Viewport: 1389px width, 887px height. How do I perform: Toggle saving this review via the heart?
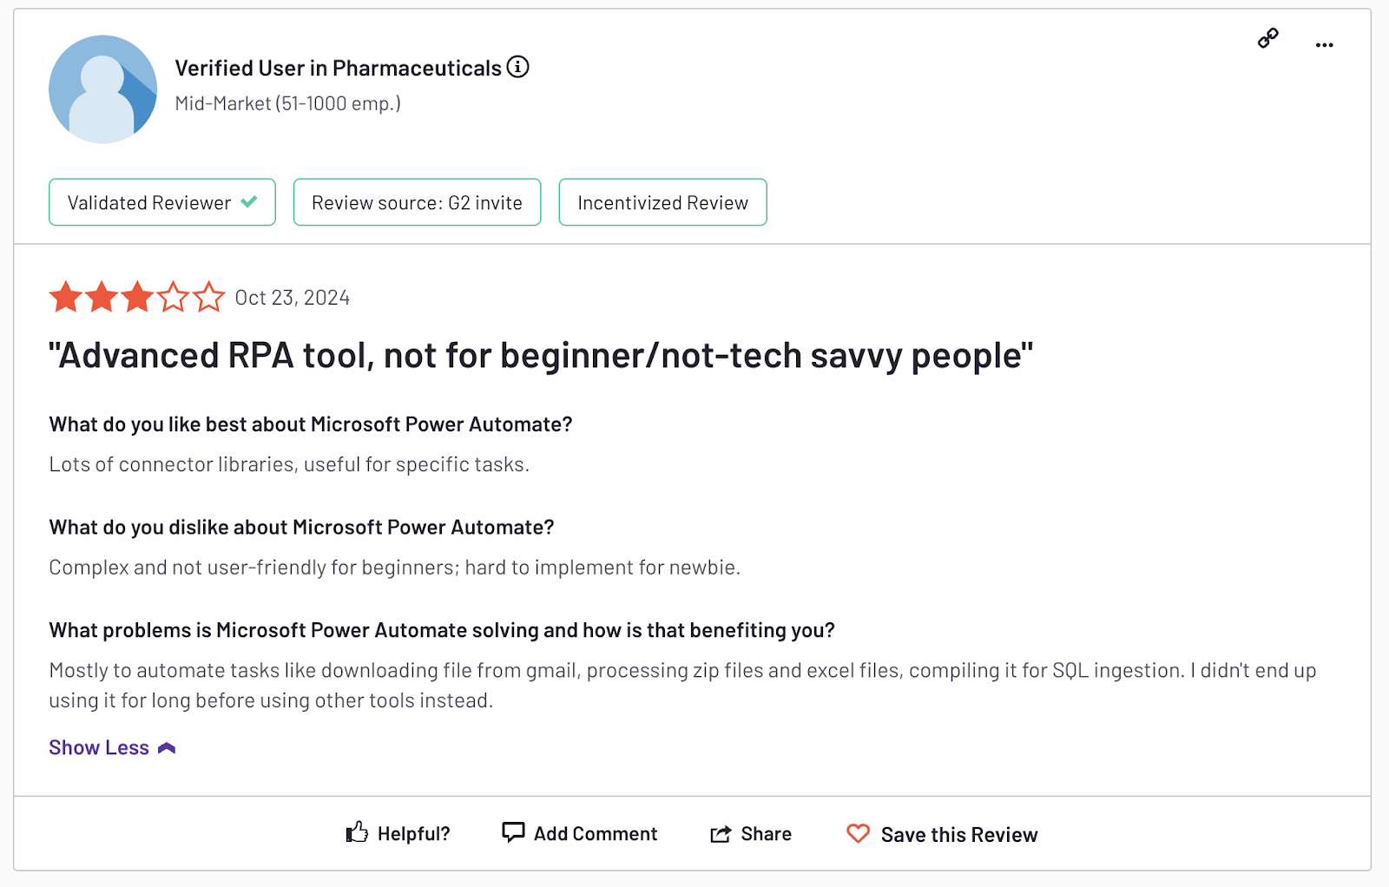pos(941,834)
